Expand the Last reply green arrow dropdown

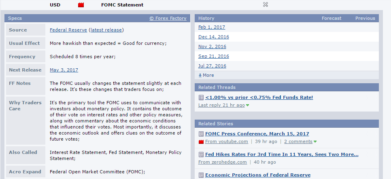coord(247,105)
